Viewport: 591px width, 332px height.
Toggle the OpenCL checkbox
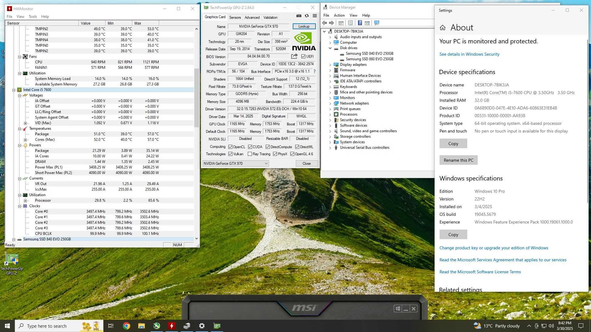(x=230, y=147)
